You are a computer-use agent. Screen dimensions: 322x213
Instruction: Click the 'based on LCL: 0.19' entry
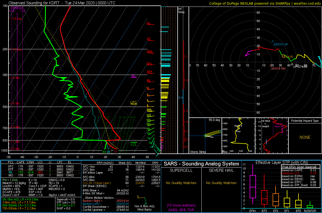pos(299,173)
